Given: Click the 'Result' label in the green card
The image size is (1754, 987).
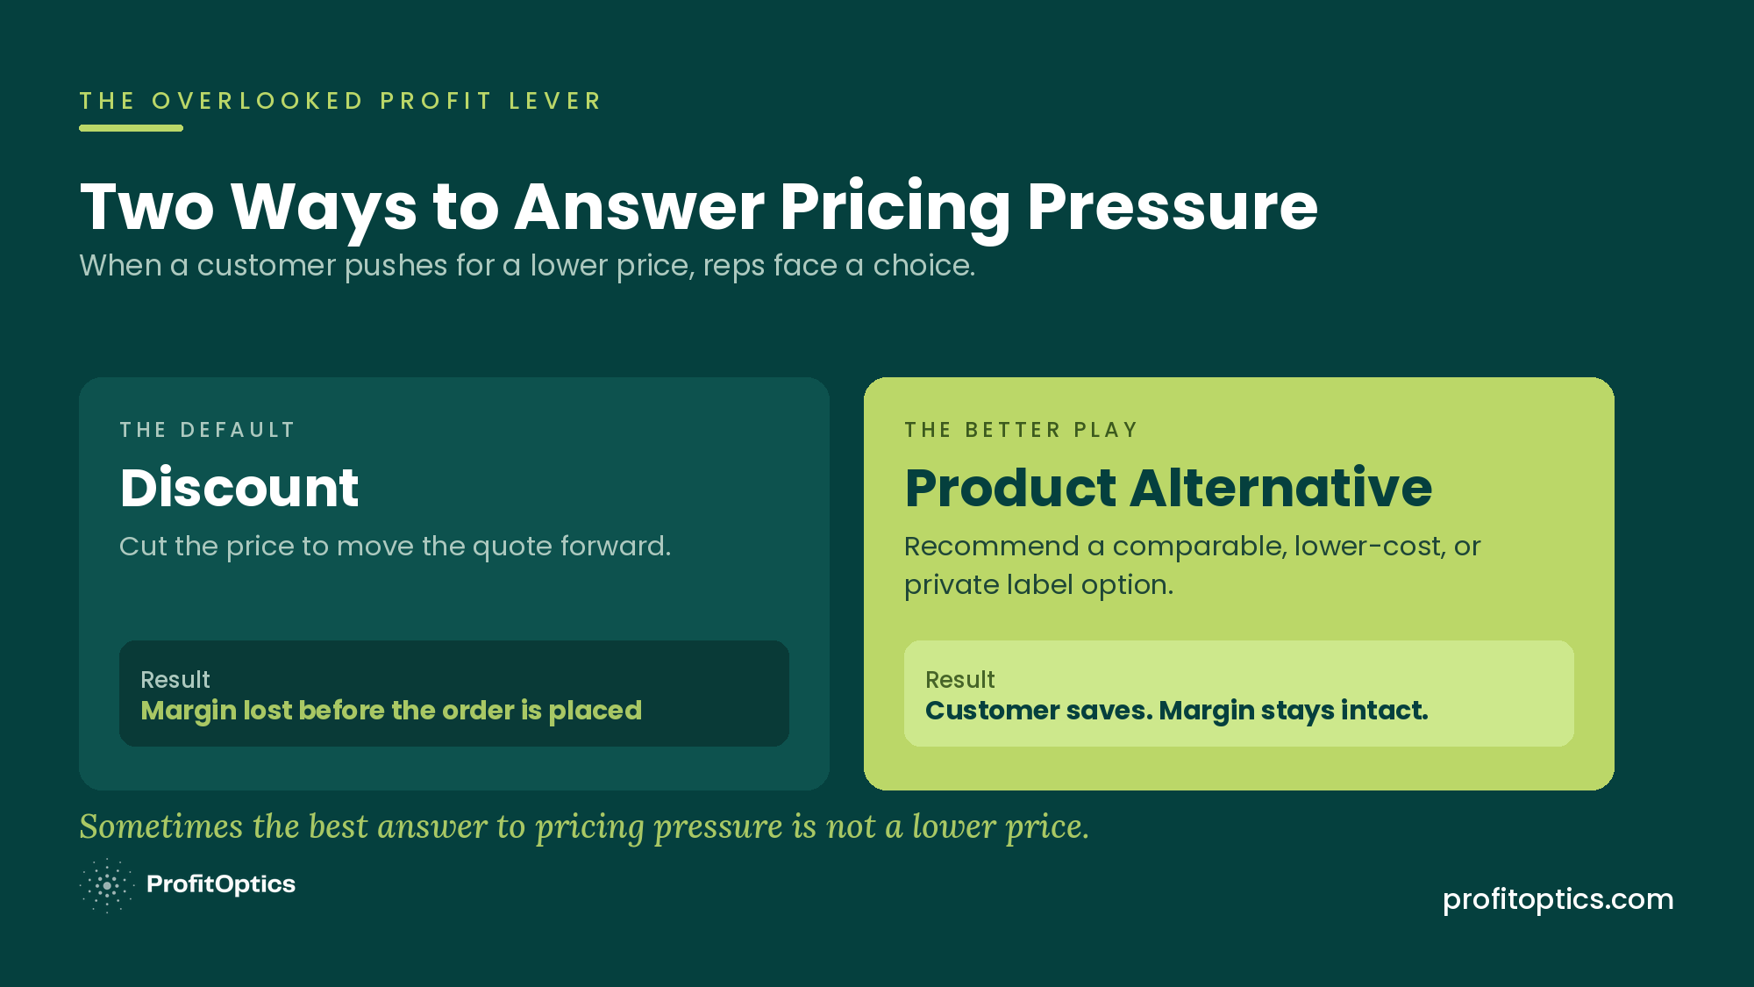Looking at the screenshot, I should coord(960,680).
